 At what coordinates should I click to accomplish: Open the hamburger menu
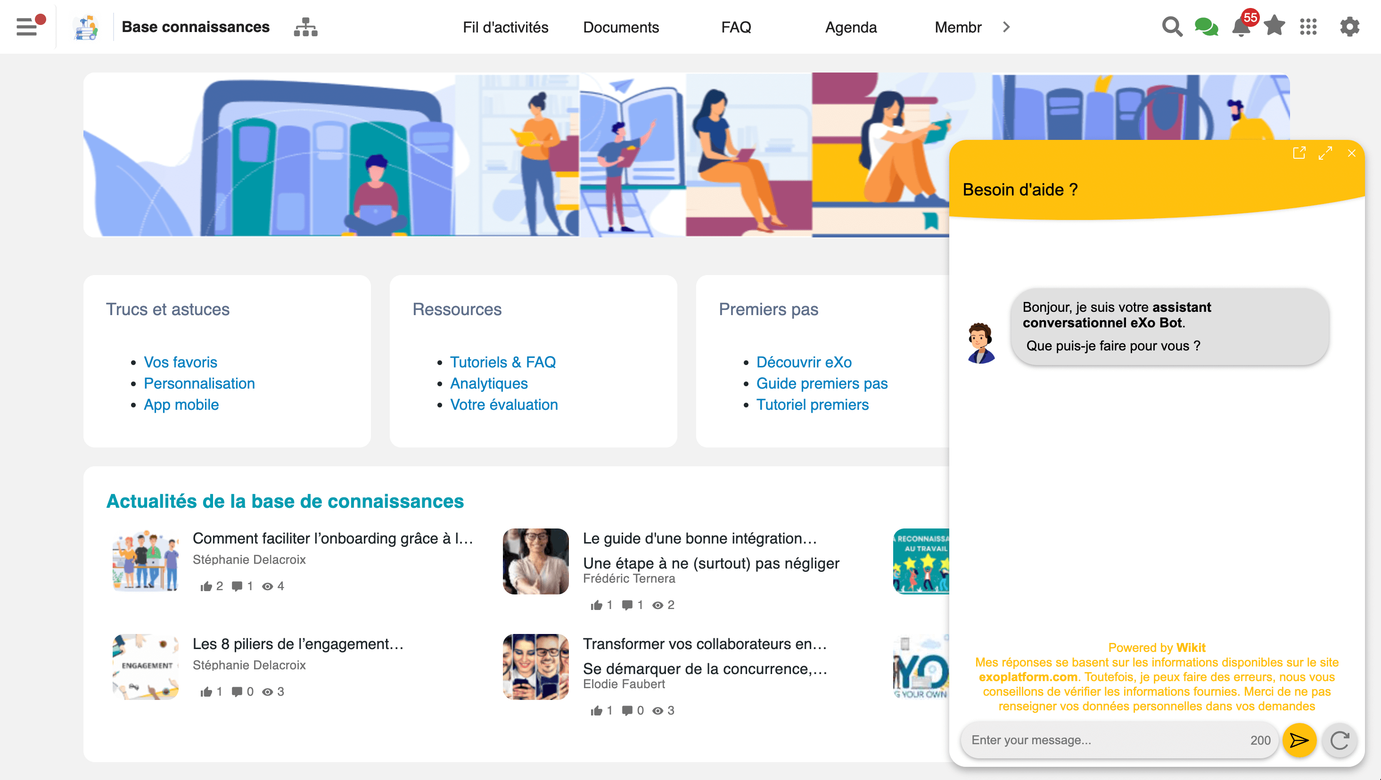27,27
